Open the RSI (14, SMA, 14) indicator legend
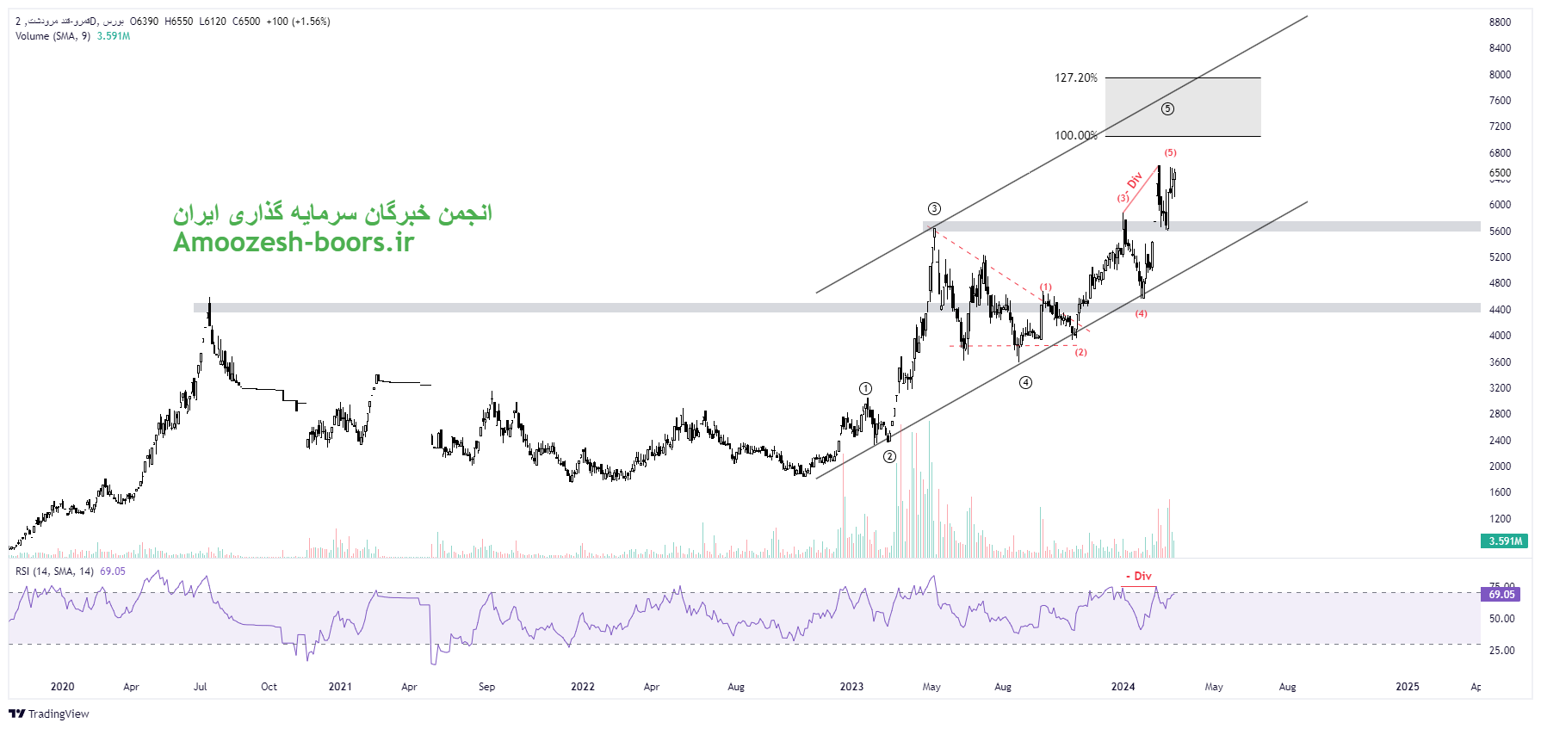Image resolution: width=1541 pixels, height=729 pixels. pyautogui.click(x=55, y=571)
